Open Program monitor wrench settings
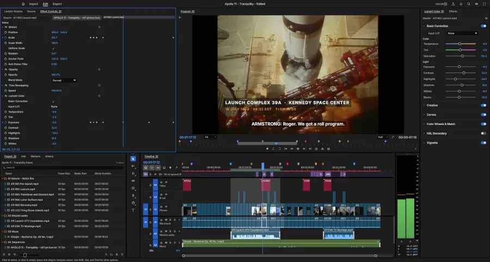Viewport: 490px width, 262px height. (x=393, y=137)
